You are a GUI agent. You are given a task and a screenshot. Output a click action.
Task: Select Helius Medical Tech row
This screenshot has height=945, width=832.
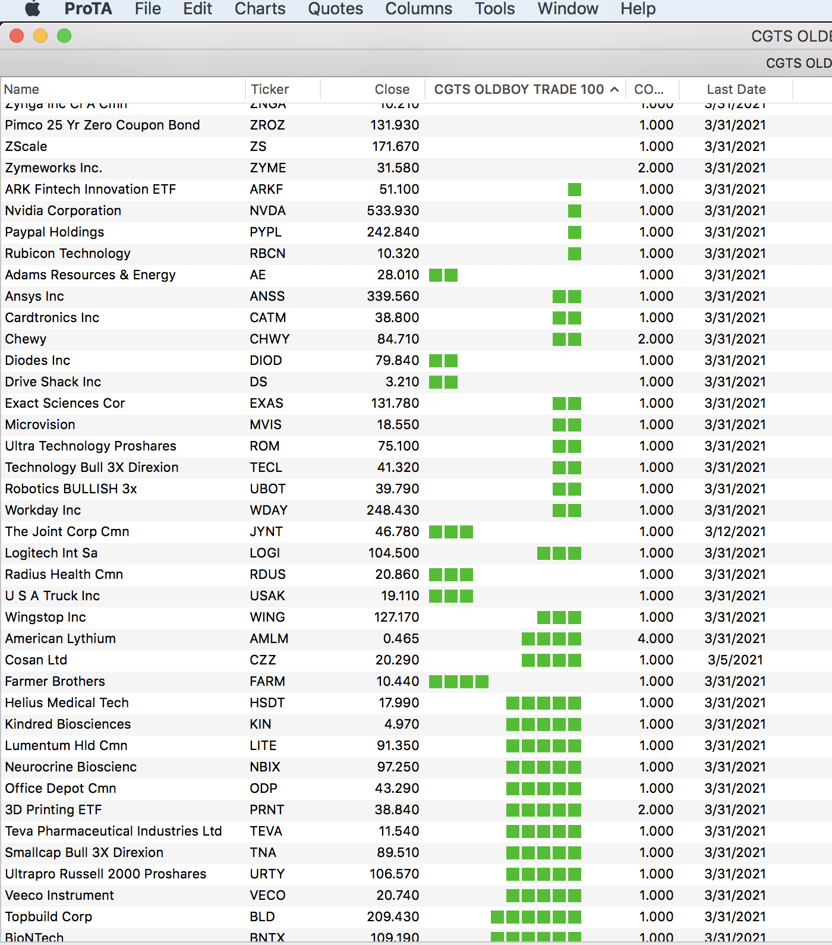point(416,703)
